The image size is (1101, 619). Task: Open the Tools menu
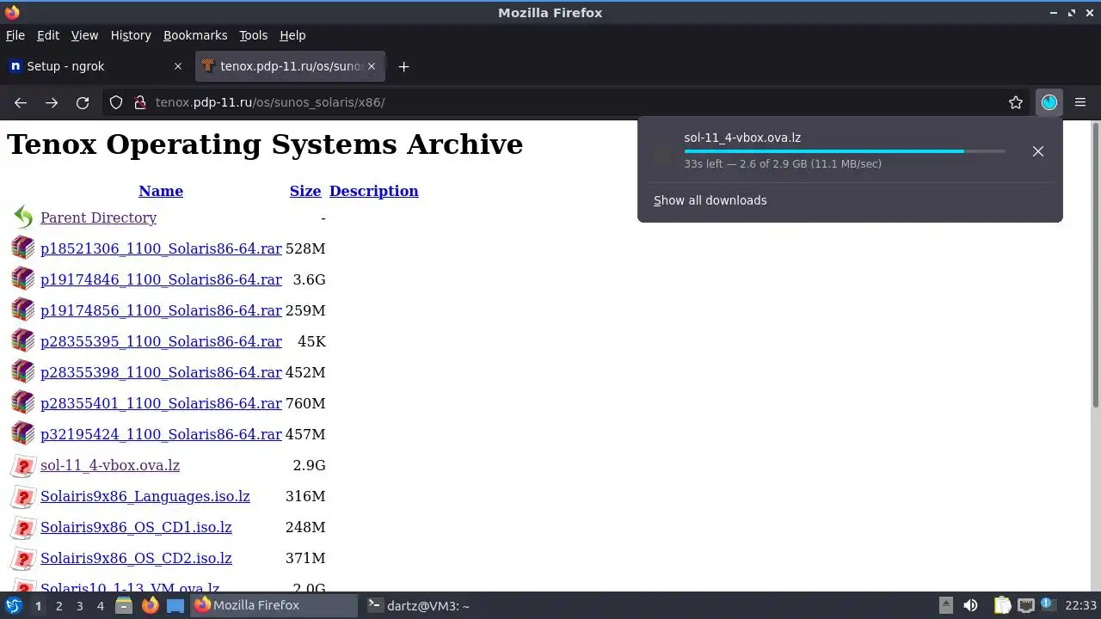253,35
